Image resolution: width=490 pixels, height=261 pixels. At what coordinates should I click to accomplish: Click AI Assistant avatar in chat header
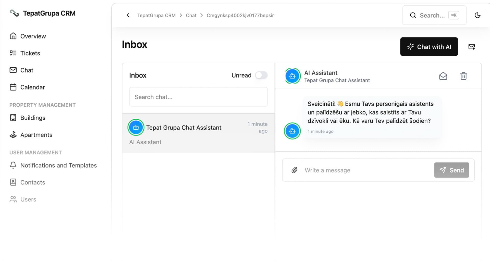tap(292, 76)
